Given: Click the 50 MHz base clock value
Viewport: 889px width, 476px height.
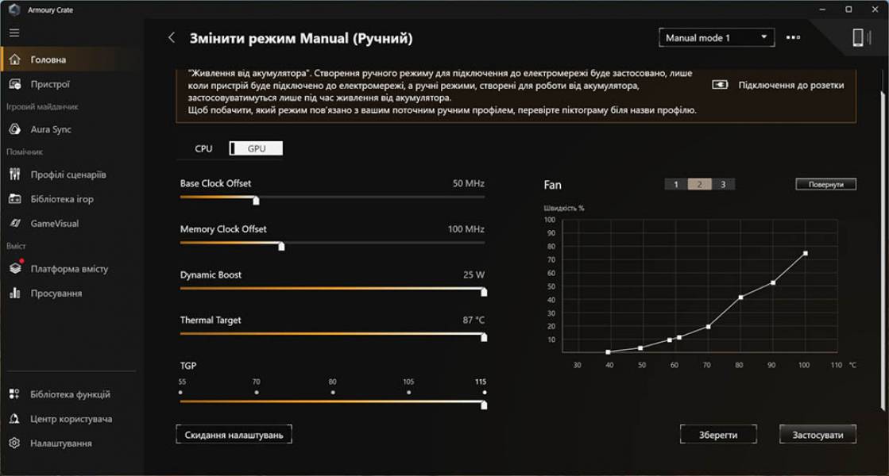Looking at the screenshot, I should click(x=468, y=183).
